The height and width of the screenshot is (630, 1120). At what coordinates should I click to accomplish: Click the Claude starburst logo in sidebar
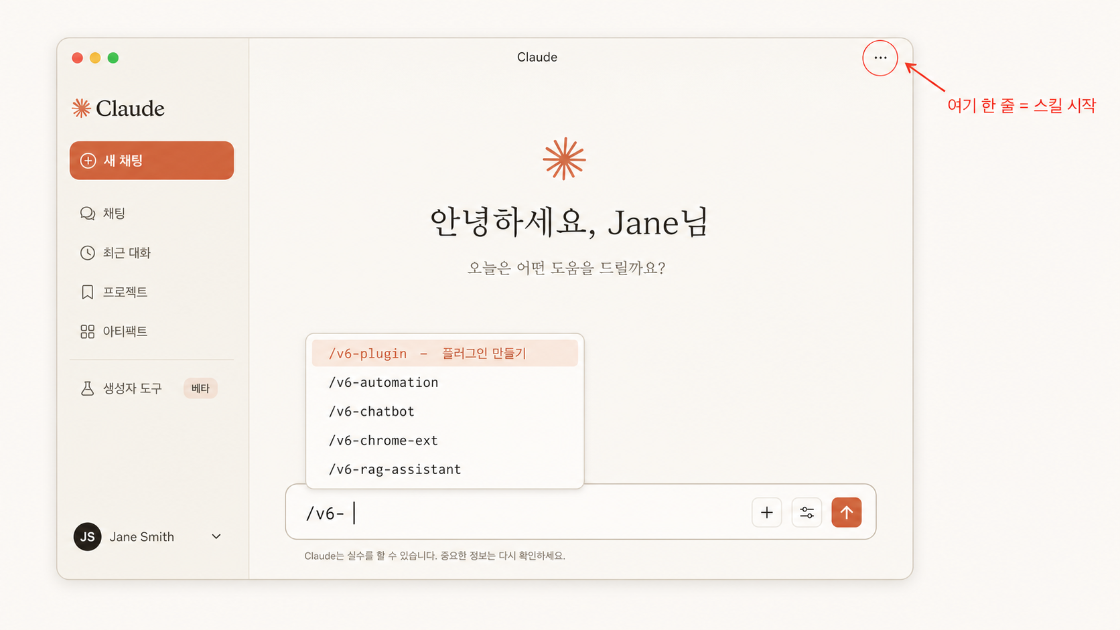click(x=81, y=108)
